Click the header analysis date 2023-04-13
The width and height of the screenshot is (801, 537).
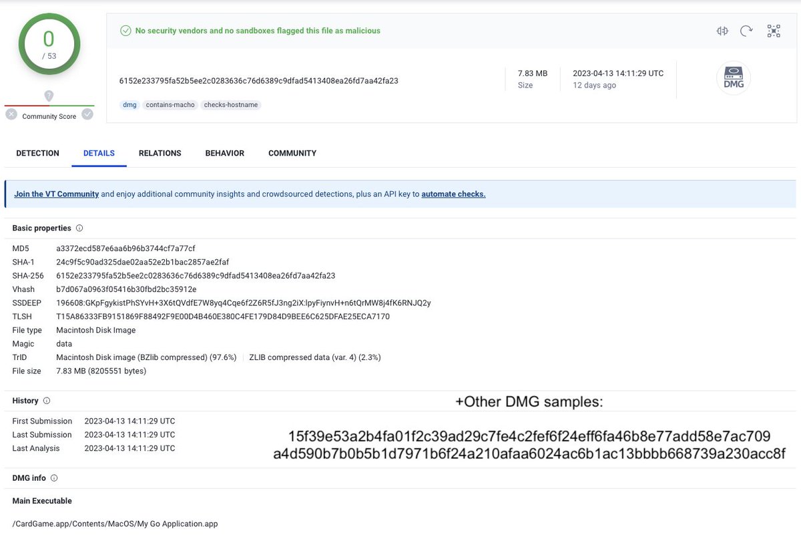618,73
